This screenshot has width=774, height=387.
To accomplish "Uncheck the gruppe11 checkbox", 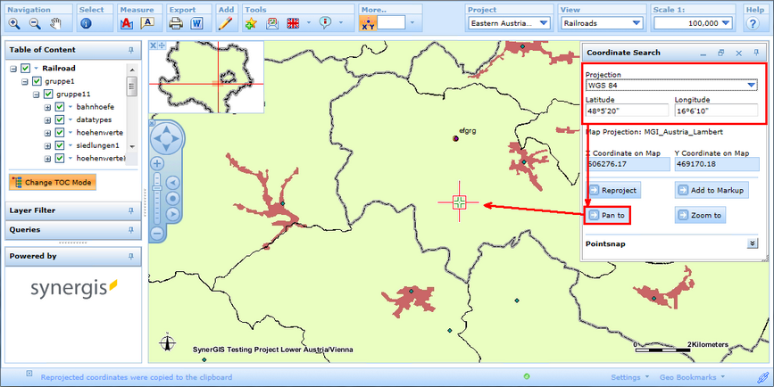I will (48, 95).
